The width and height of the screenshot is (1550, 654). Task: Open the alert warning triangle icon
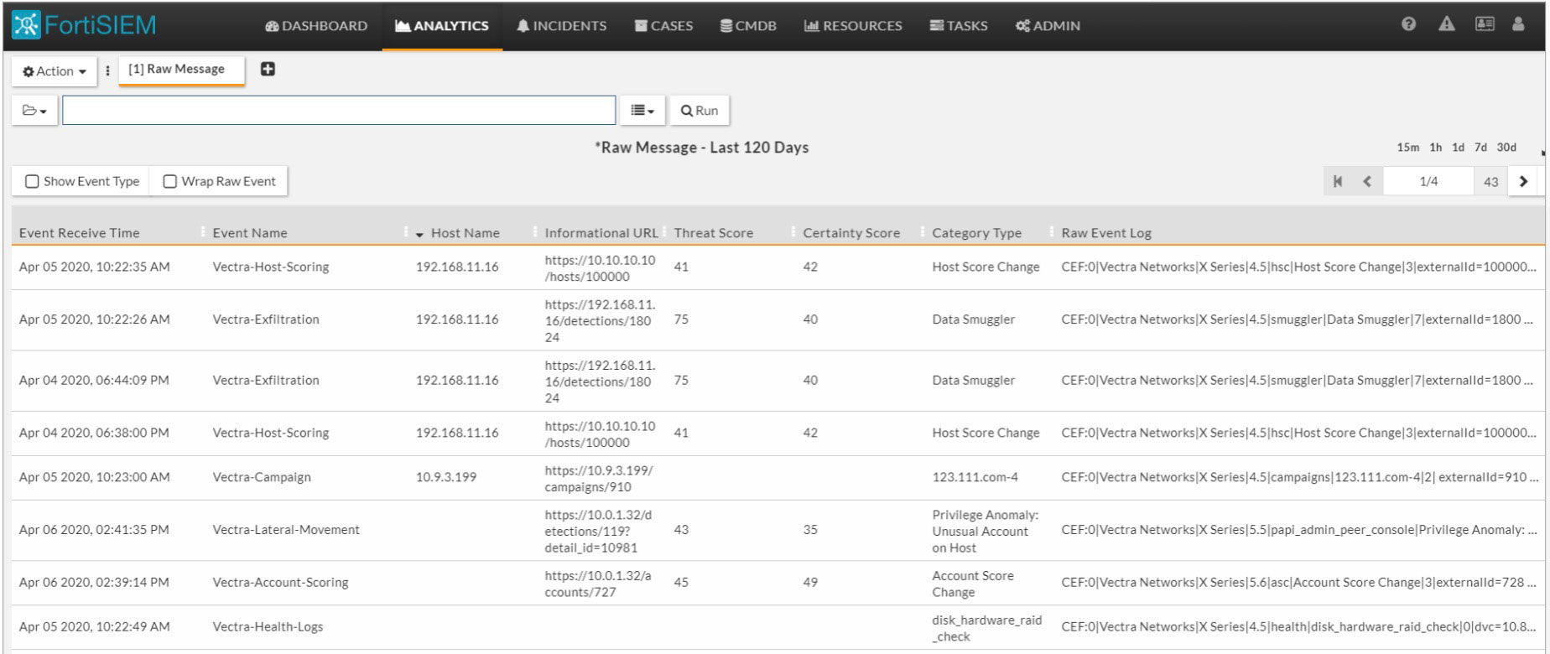pos(1447,24)
